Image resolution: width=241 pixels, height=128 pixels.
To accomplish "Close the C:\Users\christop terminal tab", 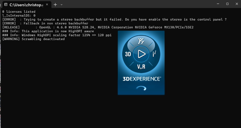I will (x=47, y=5).
